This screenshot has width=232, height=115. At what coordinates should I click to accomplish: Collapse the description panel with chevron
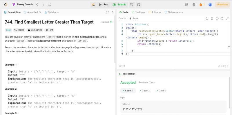coord(112,12)
